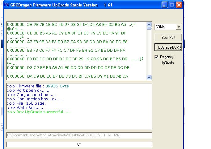Click the hex dump scroll down arrow

point(149,77)
